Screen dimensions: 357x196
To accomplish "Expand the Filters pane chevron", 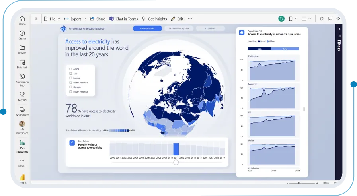I will [339, 29].
